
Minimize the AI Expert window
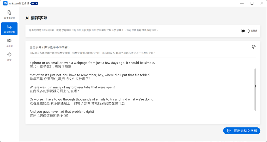pos(242,3)
